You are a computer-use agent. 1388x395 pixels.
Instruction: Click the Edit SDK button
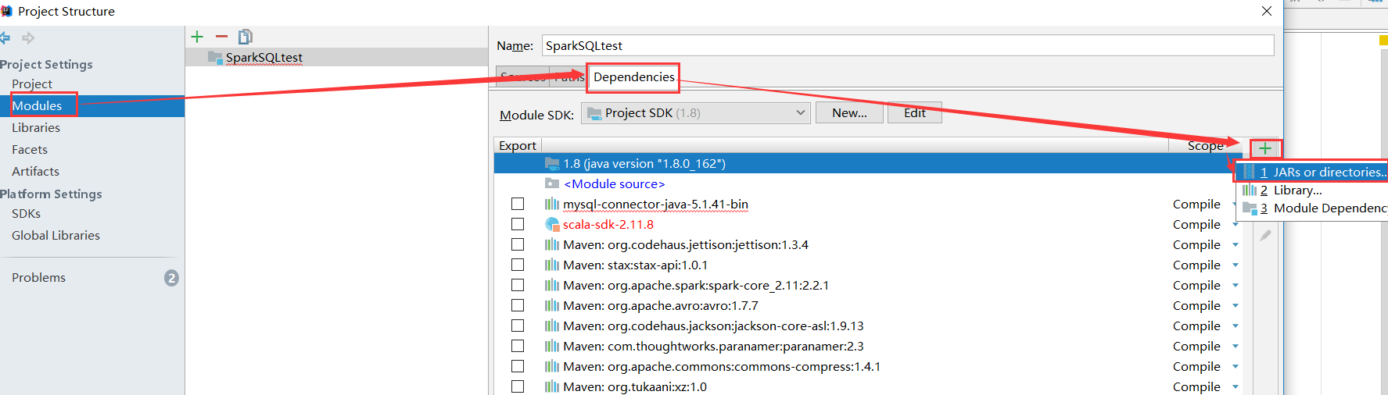click(x=915, y=112)
